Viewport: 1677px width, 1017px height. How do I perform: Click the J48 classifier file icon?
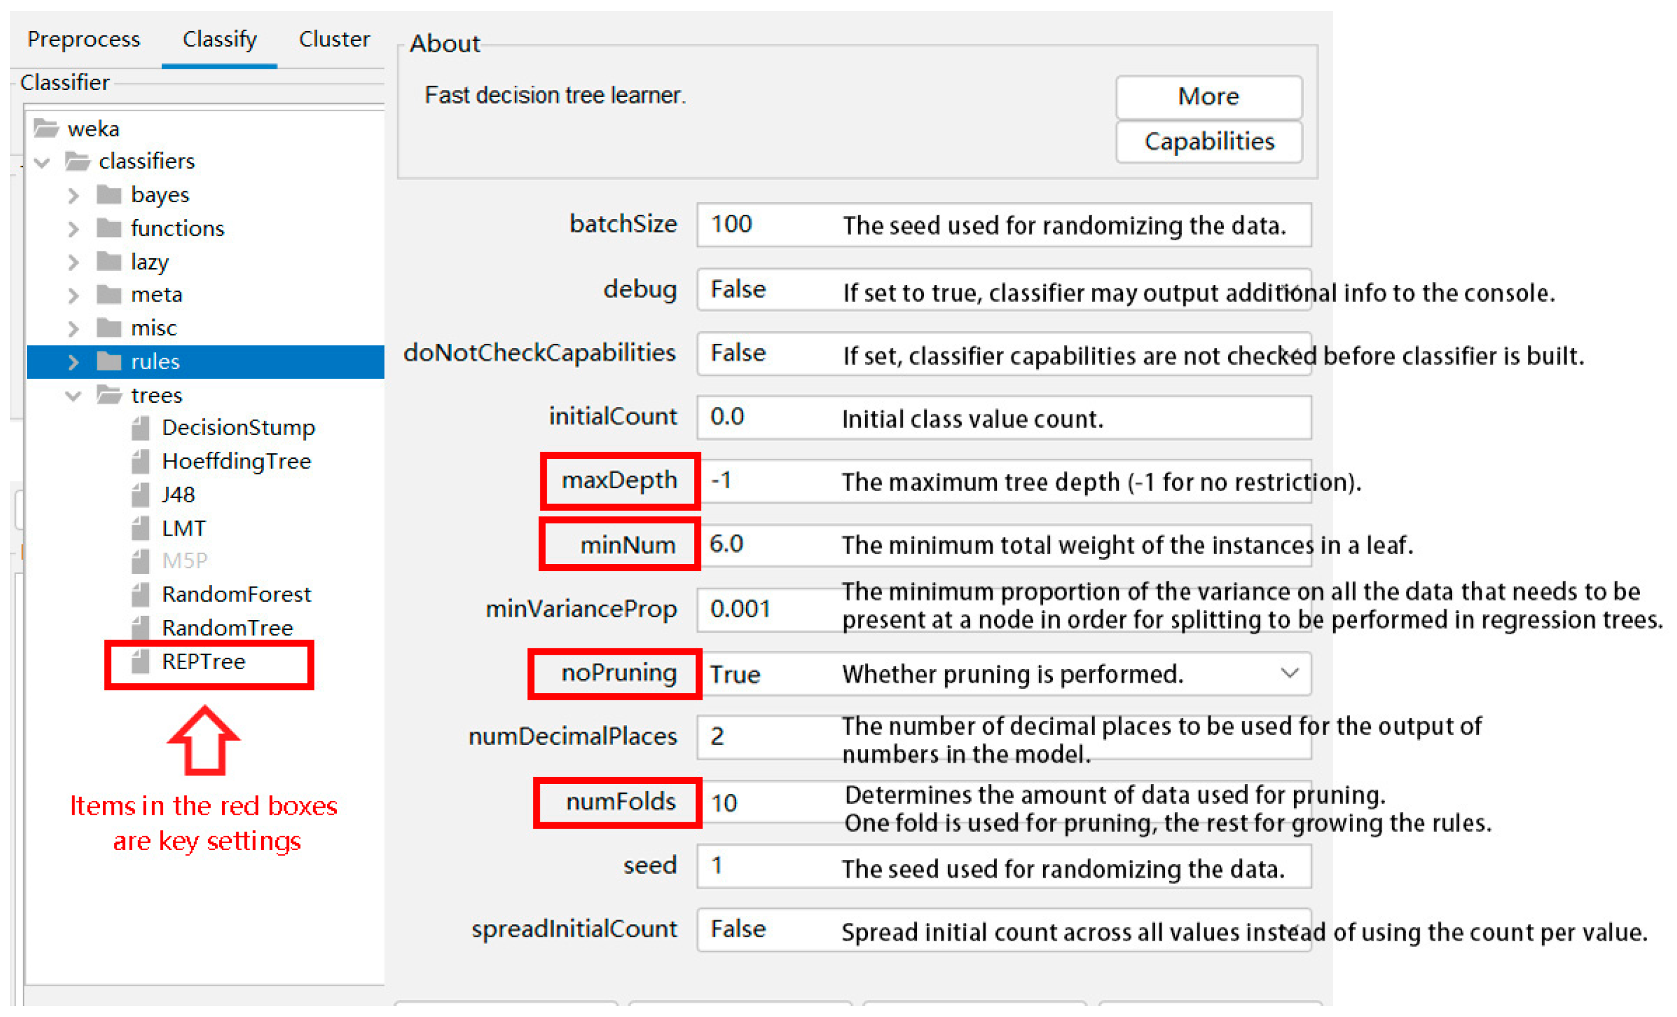140,494
